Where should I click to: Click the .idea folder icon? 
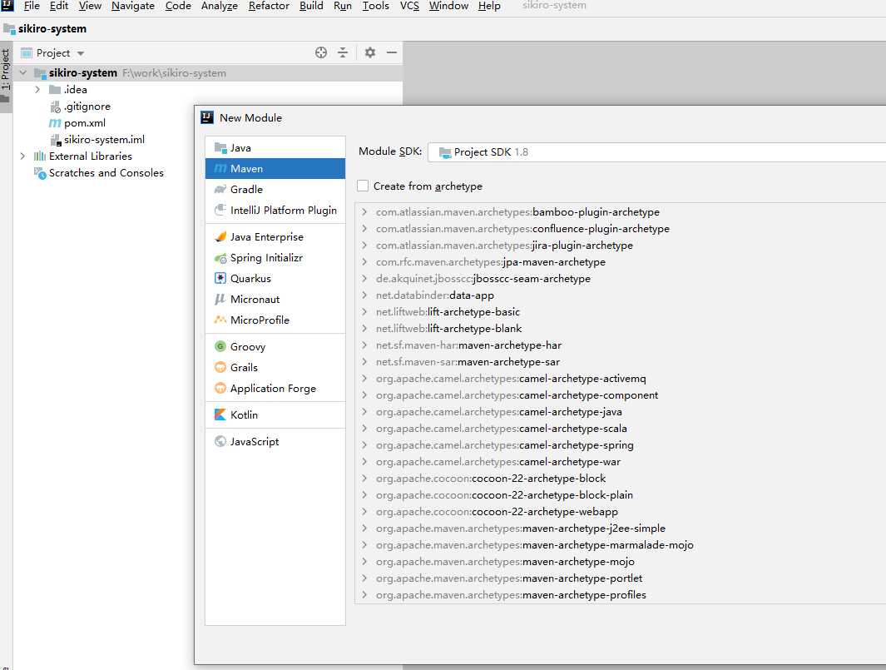[x=55, y=90]
